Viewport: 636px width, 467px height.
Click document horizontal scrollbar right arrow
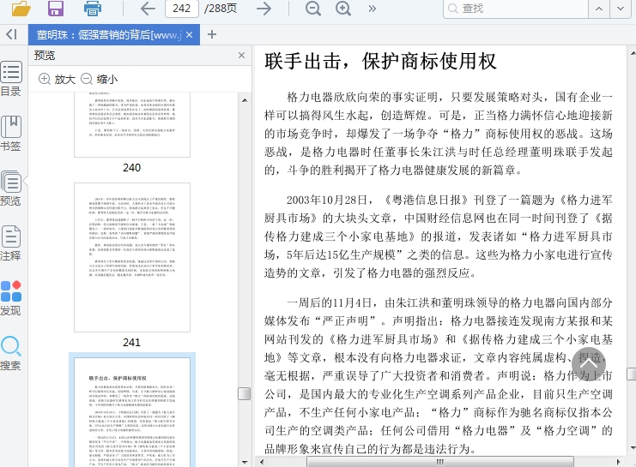pos(618,462)
